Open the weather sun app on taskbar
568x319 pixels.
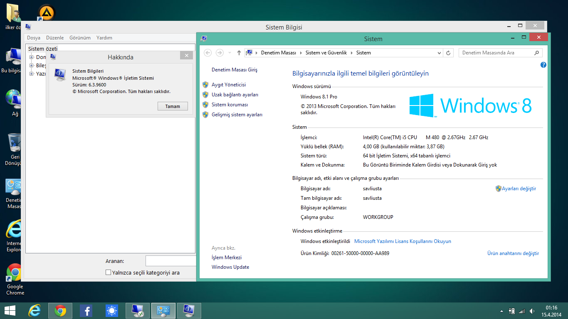[112, 311]
